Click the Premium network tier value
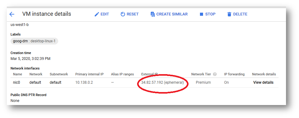This screenshot has height=118, width=299. click(203, 82)
